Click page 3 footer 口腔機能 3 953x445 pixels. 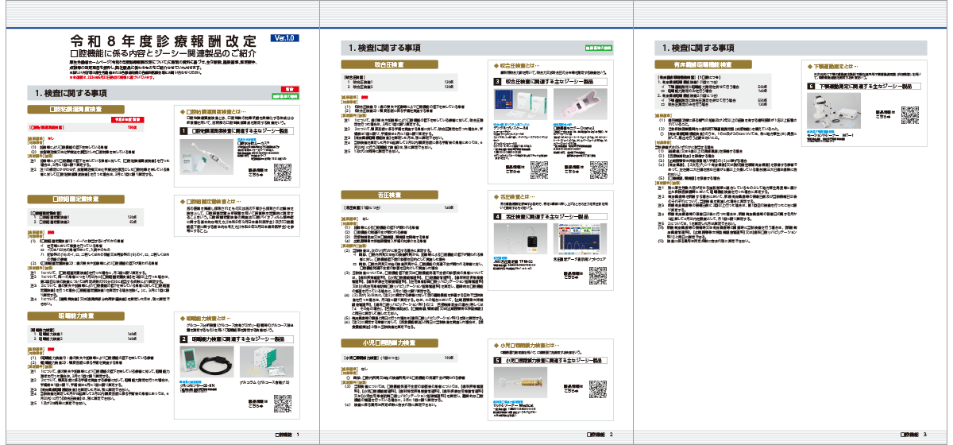point(914,435)
